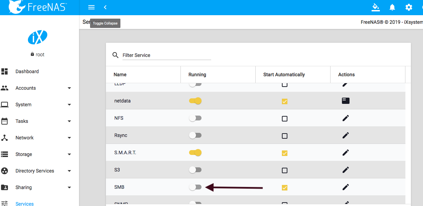The height and width of the screenshot is (206, 423).
Task: Select the S3 service name
Action: [x=117, y=170]
